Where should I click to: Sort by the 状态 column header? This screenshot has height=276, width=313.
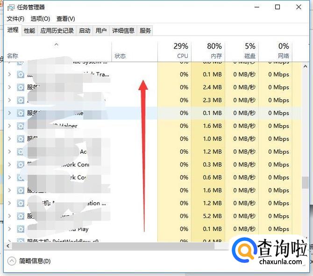point(135,51)
